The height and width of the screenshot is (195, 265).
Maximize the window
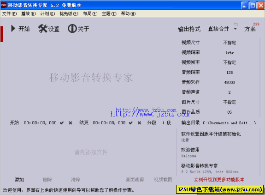click(253, 6)
